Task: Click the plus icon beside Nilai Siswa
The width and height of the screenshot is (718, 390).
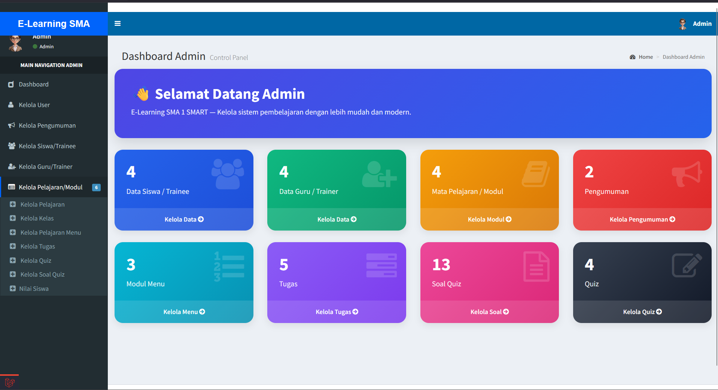Action: pos(13,289)
